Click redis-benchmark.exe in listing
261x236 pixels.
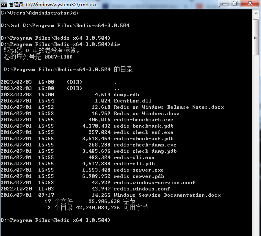(143, 120)
